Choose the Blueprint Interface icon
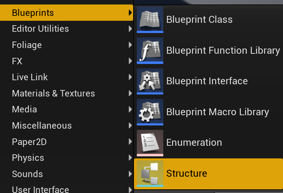This screenshot has width=283, height=193. [x=150, y=81]
